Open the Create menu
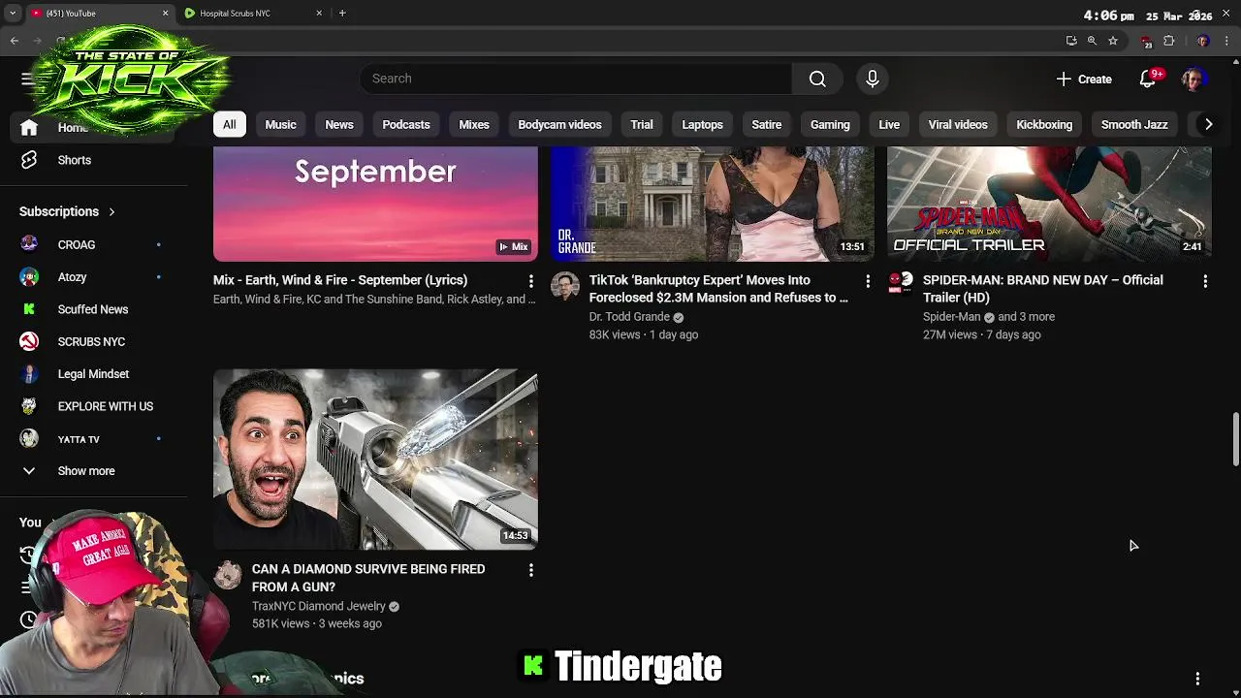 click(x=1085, y=79)
